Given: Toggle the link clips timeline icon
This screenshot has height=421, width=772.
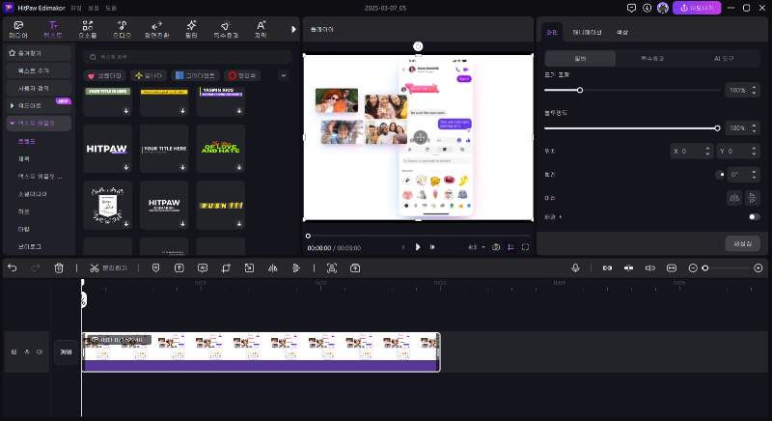Looking at the screenshot, I should point(607,267).
